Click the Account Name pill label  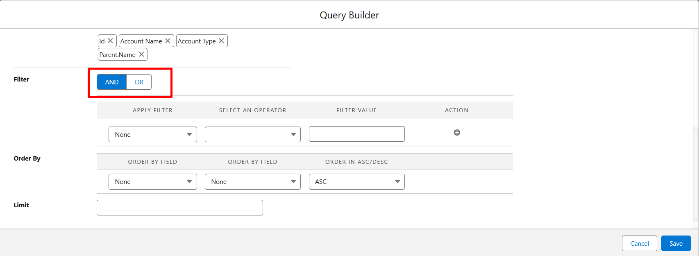click(141, 41)
